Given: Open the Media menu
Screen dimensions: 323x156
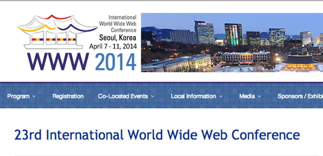Looking at the screenshot, I should point(247,96).
